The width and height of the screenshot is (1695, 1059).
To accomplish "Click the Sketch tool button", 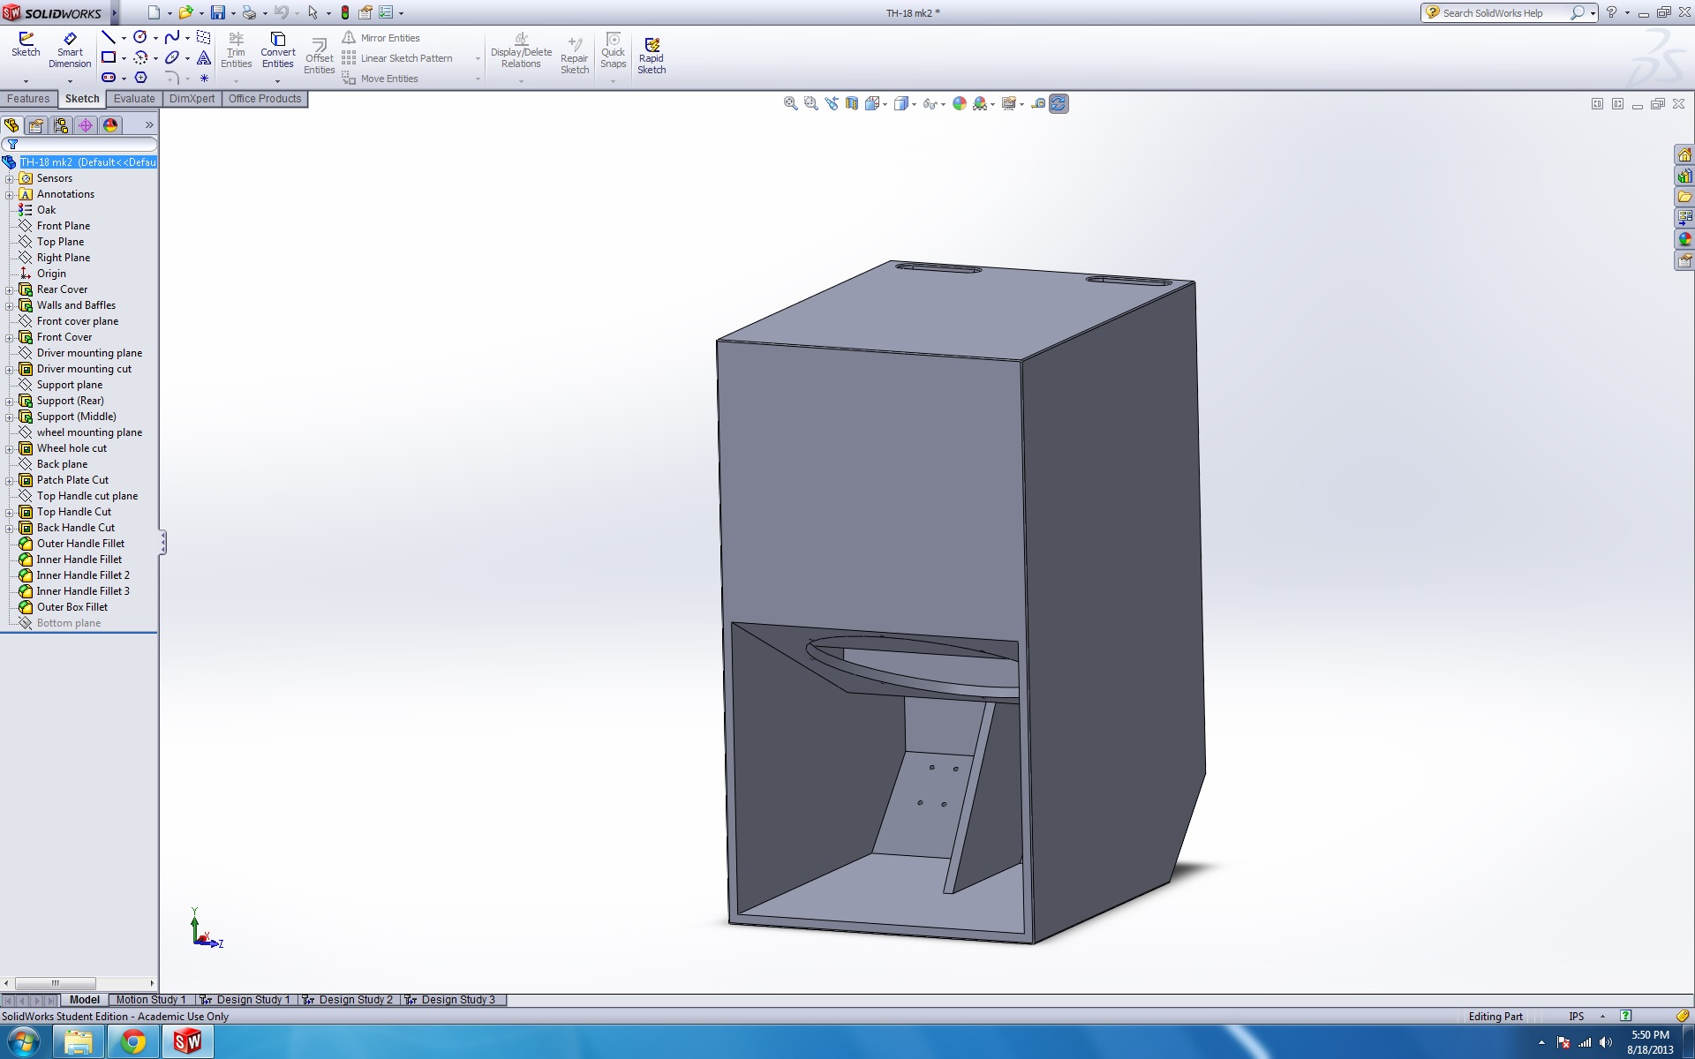I will click(x=26, y=45).
